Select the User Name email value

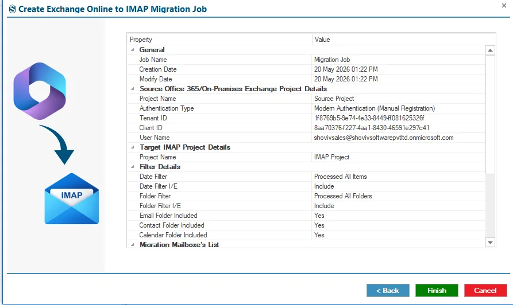(x=384, y=138)
